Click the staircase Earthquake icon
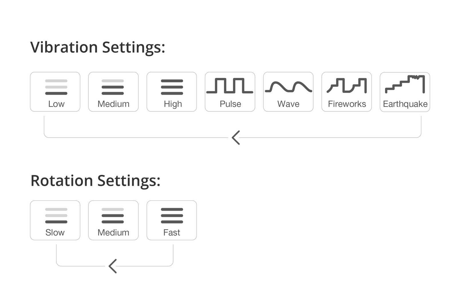 pos(405,84)
